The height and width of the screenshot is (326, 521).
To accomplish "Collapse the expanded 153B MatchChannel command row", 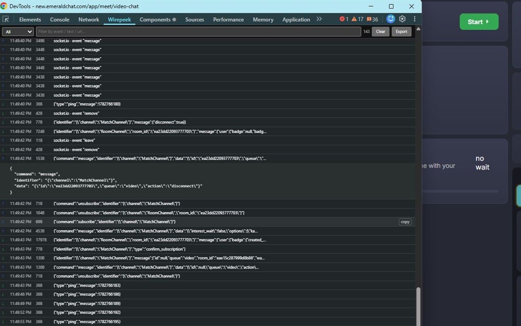I will (x=208, y=159).
